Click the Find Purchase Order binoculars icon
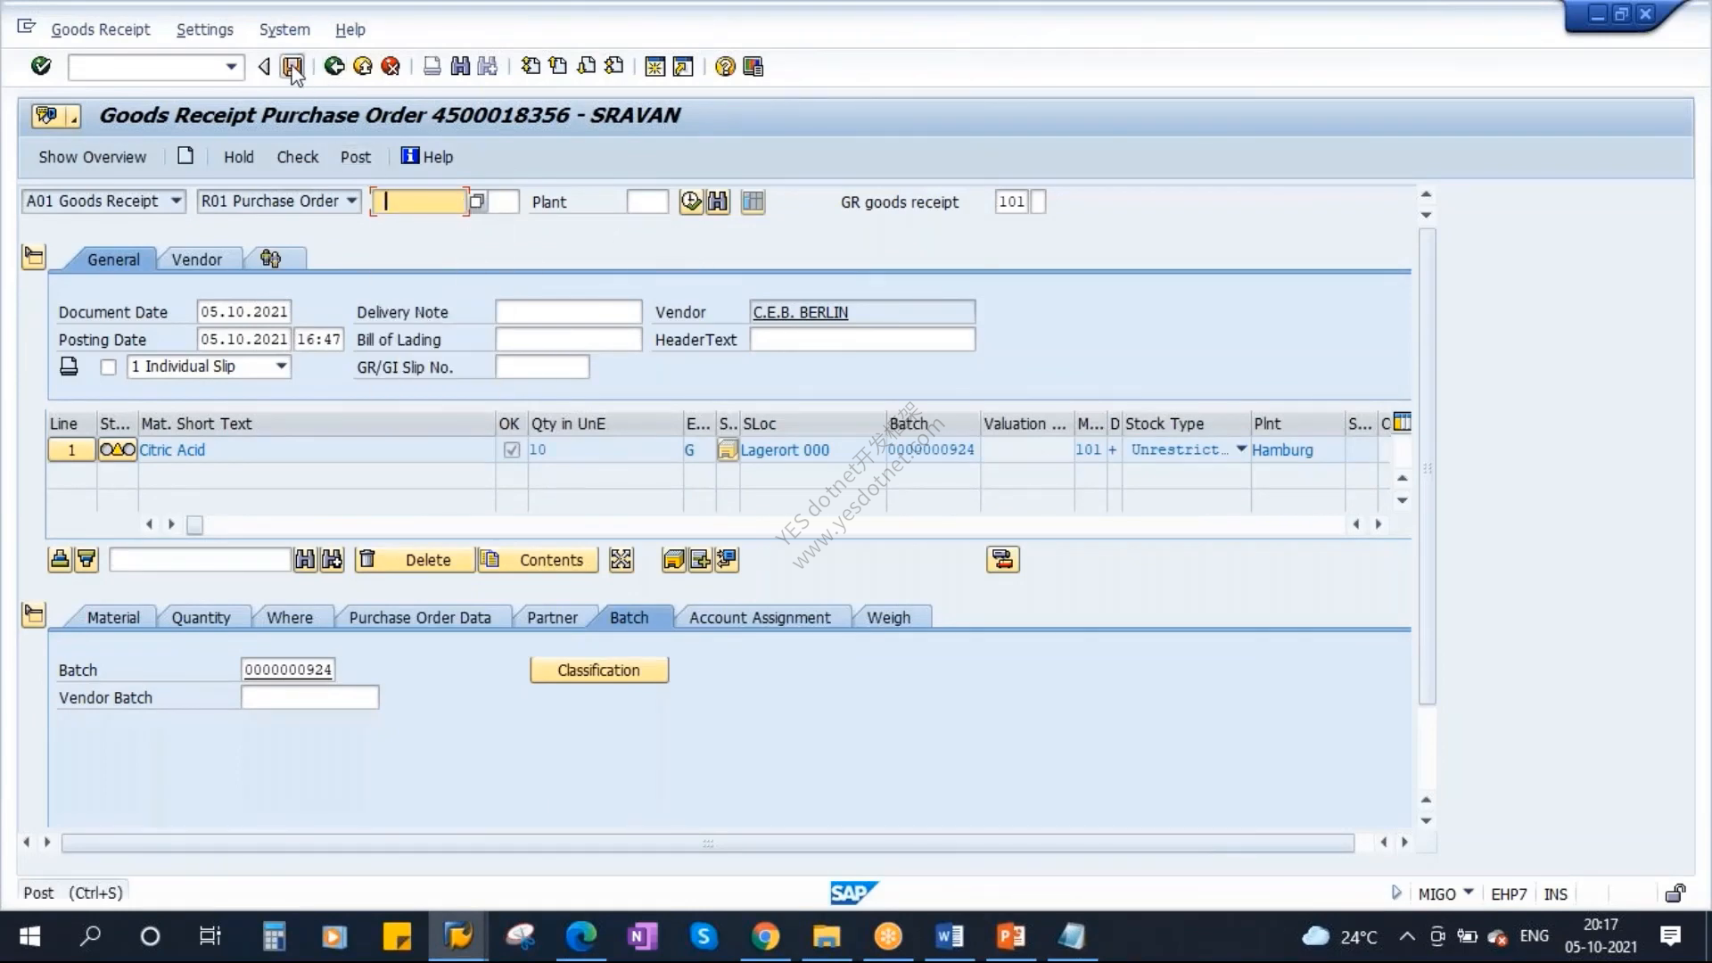The width and height of the screenshot is (1712, 963). click(718, 202)
